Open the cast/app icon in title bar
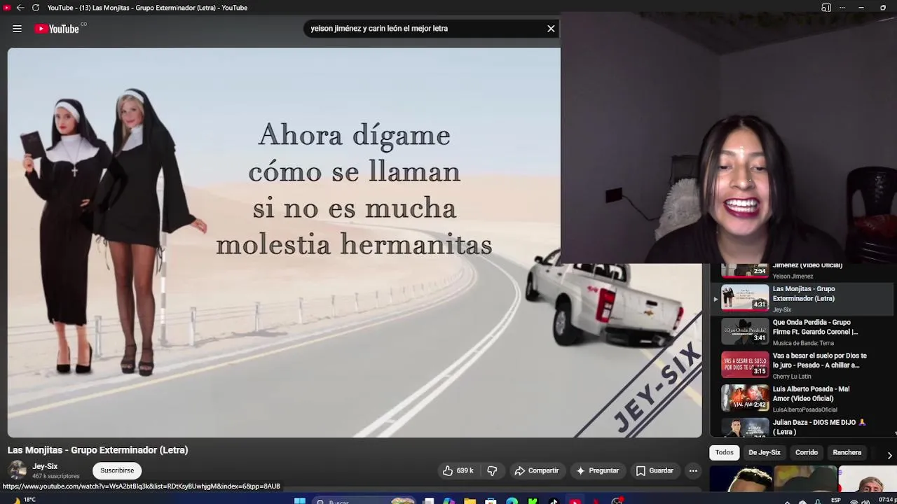897x504 pixels. [826, 8]
